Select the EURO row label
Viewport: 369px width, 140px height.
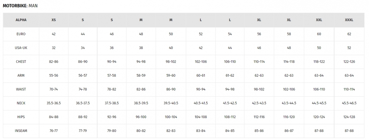pyautogui.click(x=21, y=34)
